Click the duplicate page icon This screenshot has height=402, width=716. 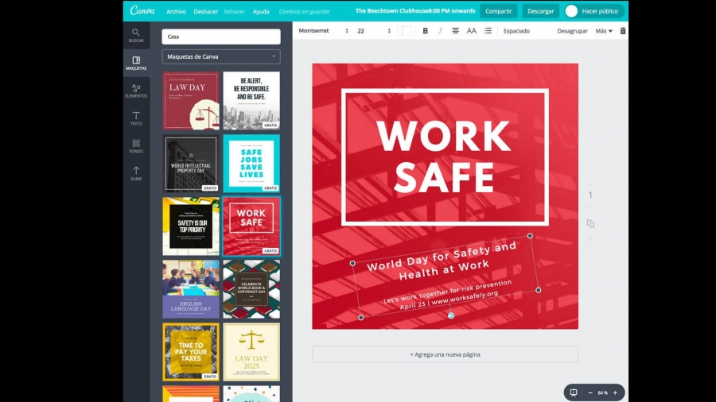click(x=590, y=224)
